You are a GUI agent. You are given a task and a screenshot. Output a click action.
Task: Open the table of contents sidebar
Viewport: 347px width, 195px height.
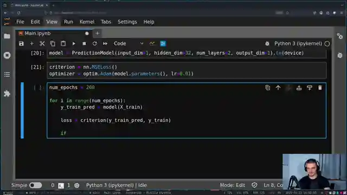click(x=7, y=75)
